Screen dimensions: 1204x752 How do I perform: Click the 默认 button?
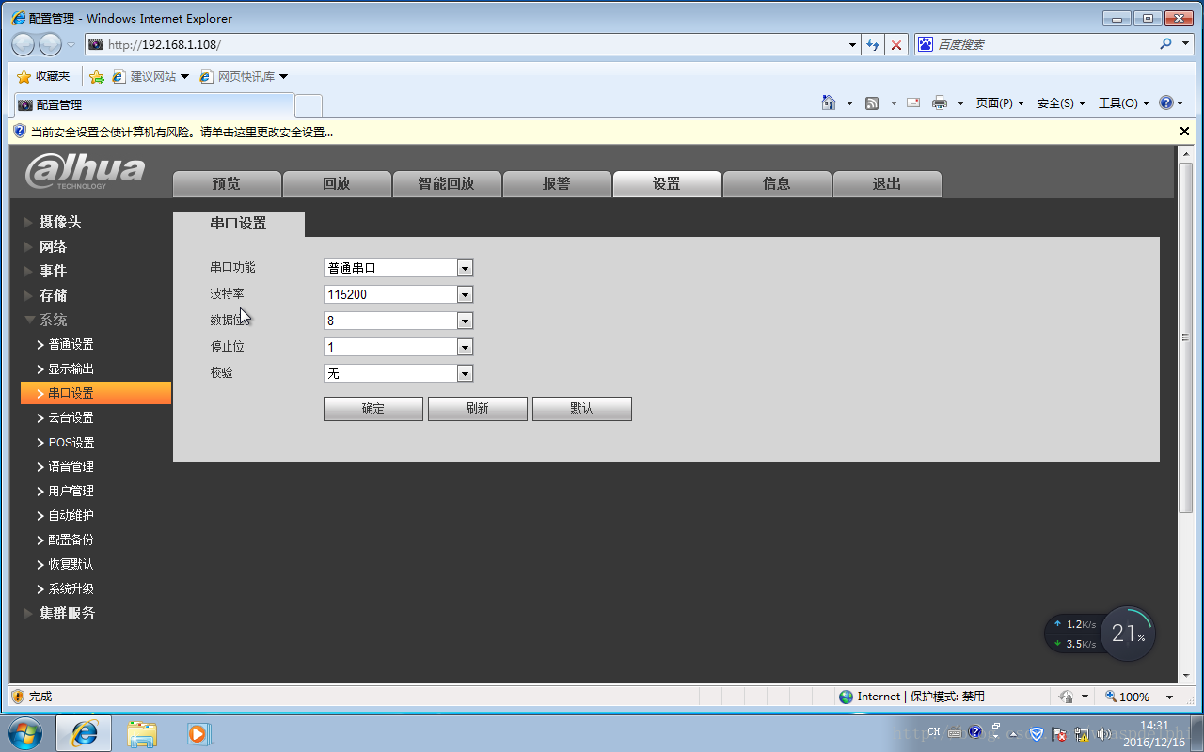(582, 408)
